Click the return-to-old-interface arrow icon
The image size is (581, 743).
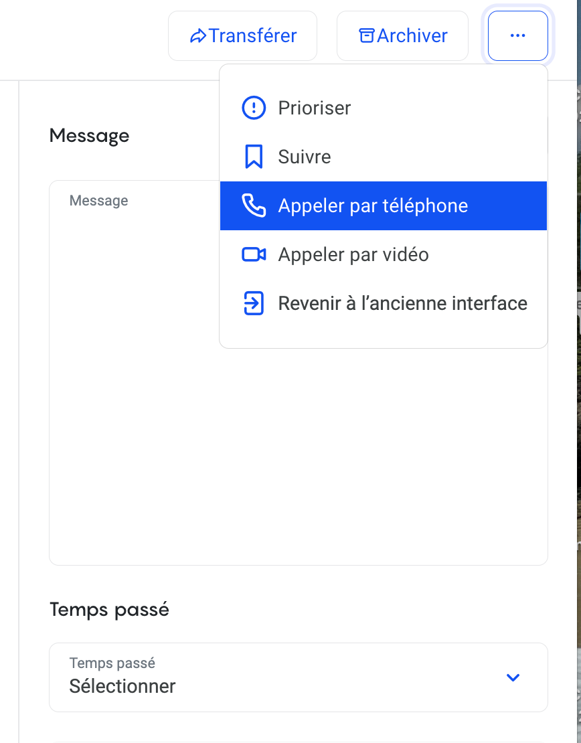click(254, 304)
